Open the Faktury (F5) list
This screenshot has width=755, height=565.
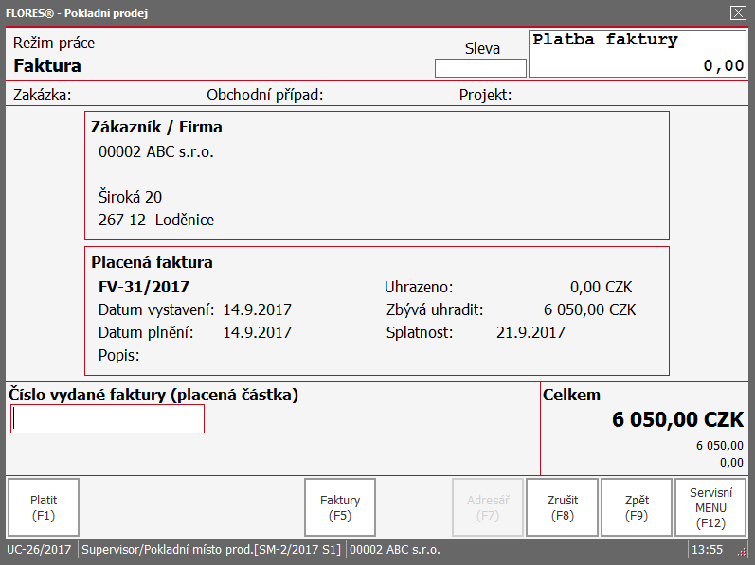(340, 507)
